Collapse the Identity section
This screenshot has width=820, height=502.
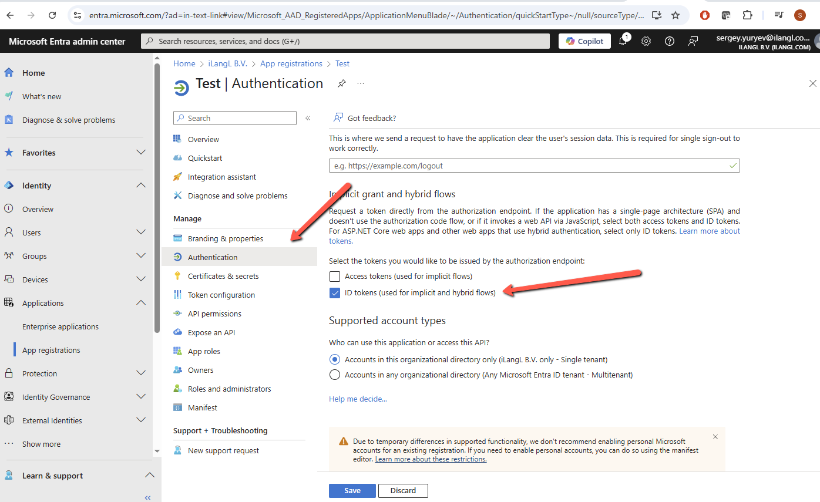(141, 186)
